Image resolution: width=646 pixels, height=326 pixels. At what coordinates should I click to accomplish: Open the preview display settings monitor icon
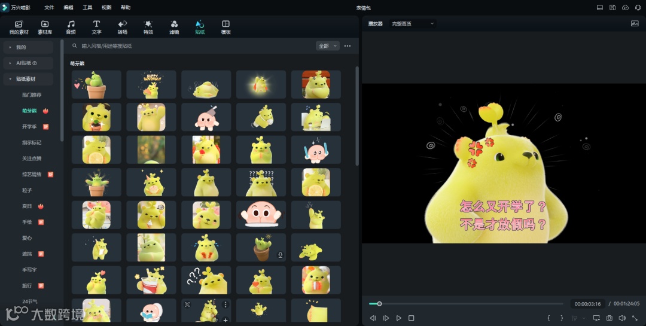(x=596, y=318)
